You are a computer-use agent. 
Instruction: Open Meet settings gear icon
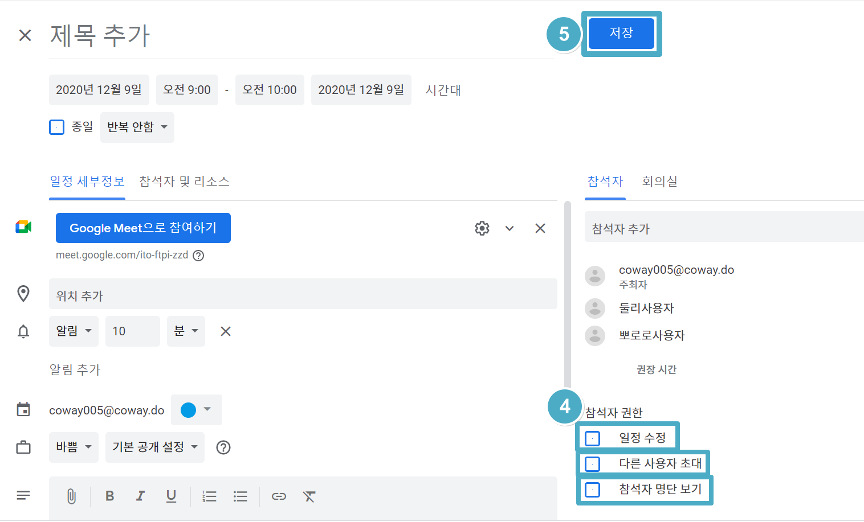(482, 228)
